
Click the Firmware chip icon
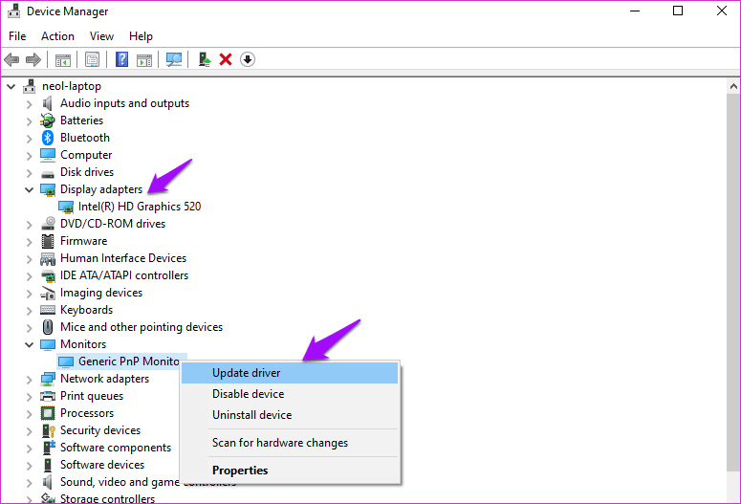point(47,241)
